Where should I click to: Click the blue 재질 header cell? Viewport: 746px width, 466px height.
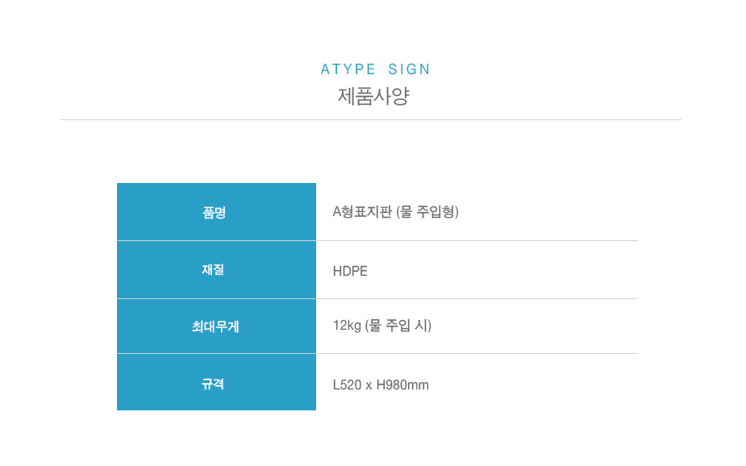pos(216,270)
